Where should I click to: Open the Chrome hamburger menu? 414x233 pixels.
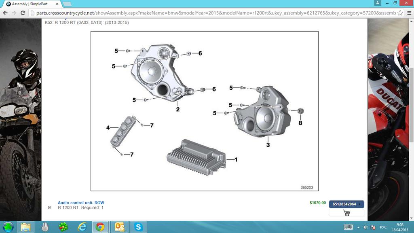[409, 13]
